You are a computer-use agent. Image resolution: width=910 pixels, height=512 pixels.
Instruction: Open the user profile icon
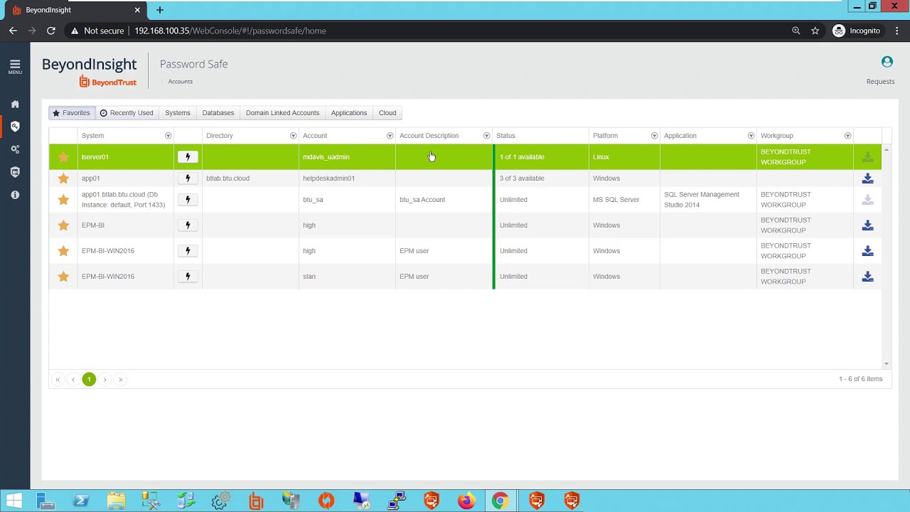click(x=887, y=62)
